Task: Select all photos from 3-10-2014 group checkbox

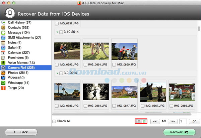Action: 61,32
